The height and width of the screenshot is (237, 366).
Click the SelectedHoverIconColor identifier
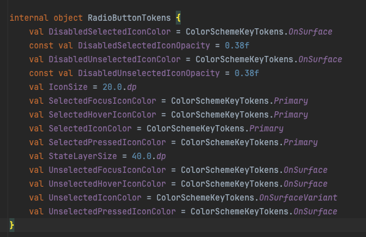(x=102, y=114)
